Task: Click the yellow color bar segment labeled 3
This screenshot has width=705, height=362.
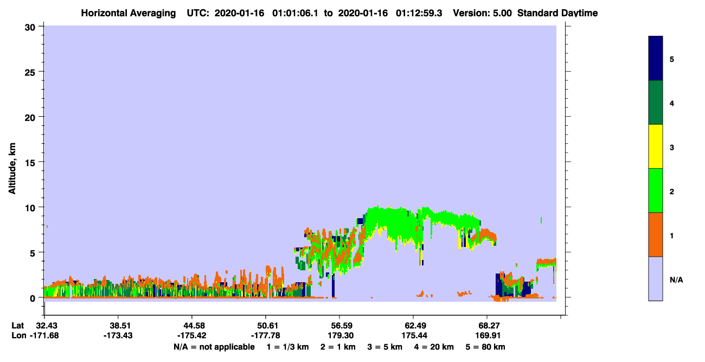Action: 656,147
